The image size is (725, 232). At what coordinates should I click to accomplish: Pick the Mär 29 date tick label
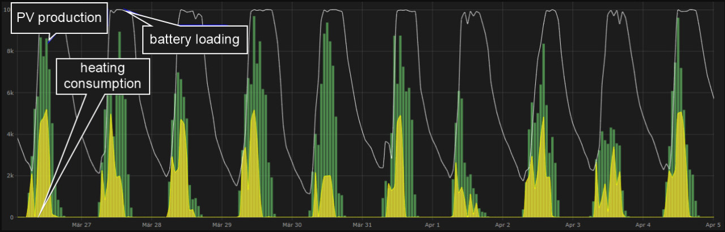pos(222,225)
